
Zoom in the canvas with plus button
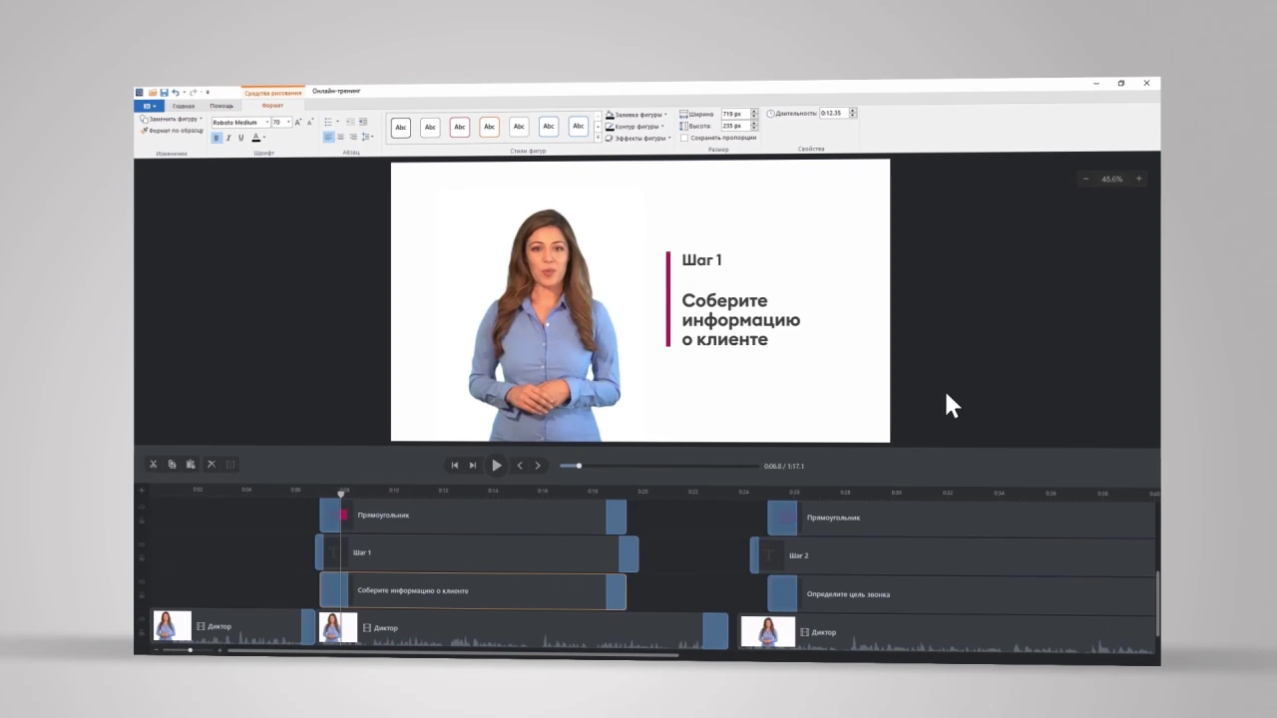click(1138, 179)
